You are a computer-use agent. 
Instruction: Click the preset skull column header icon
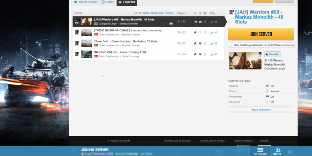[205, 13]
